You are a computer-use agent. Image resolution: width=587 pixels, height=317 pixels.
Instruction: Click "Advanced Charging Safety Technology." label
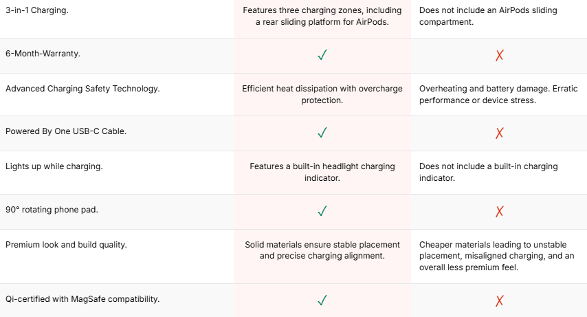click(82, 89)
